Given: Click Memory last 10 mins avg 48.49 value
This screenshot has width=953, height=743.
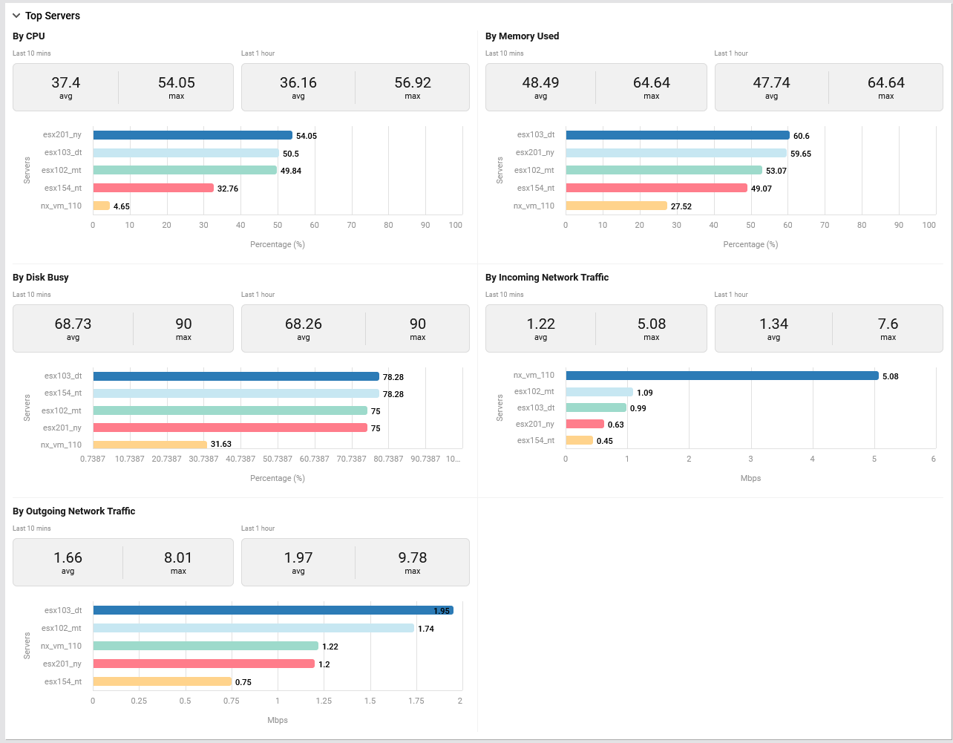Looking at the screenshot, I should [540, 83].
